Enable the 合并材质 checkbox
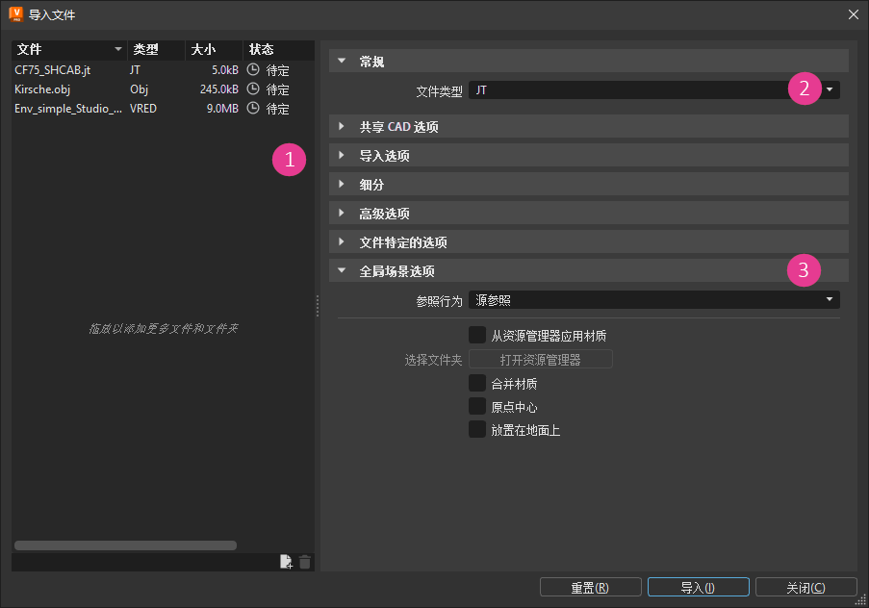The width and height of the screenshot is (869, 608). click(477, 382)
